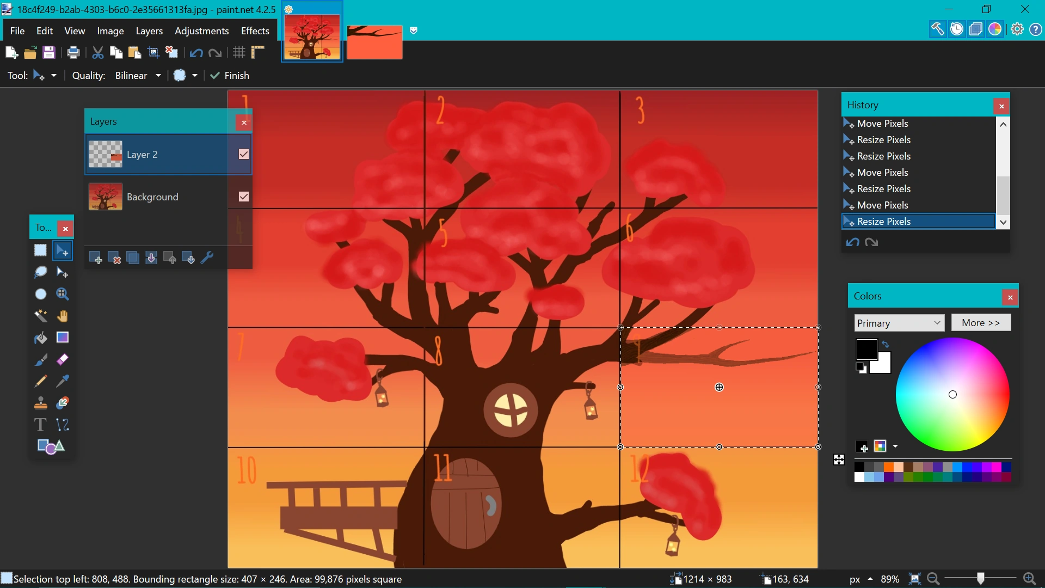
Task: Toggle pixel grid in toolbar
Action: click(x=239, y=52)
